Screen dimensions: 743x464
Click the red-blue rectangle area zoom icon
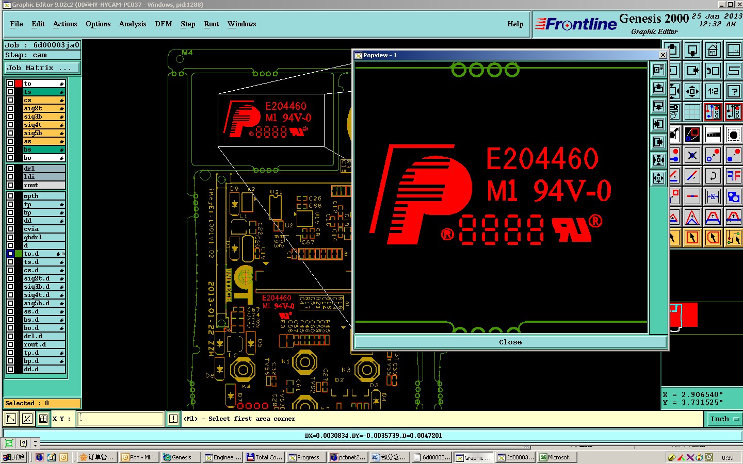692,135
